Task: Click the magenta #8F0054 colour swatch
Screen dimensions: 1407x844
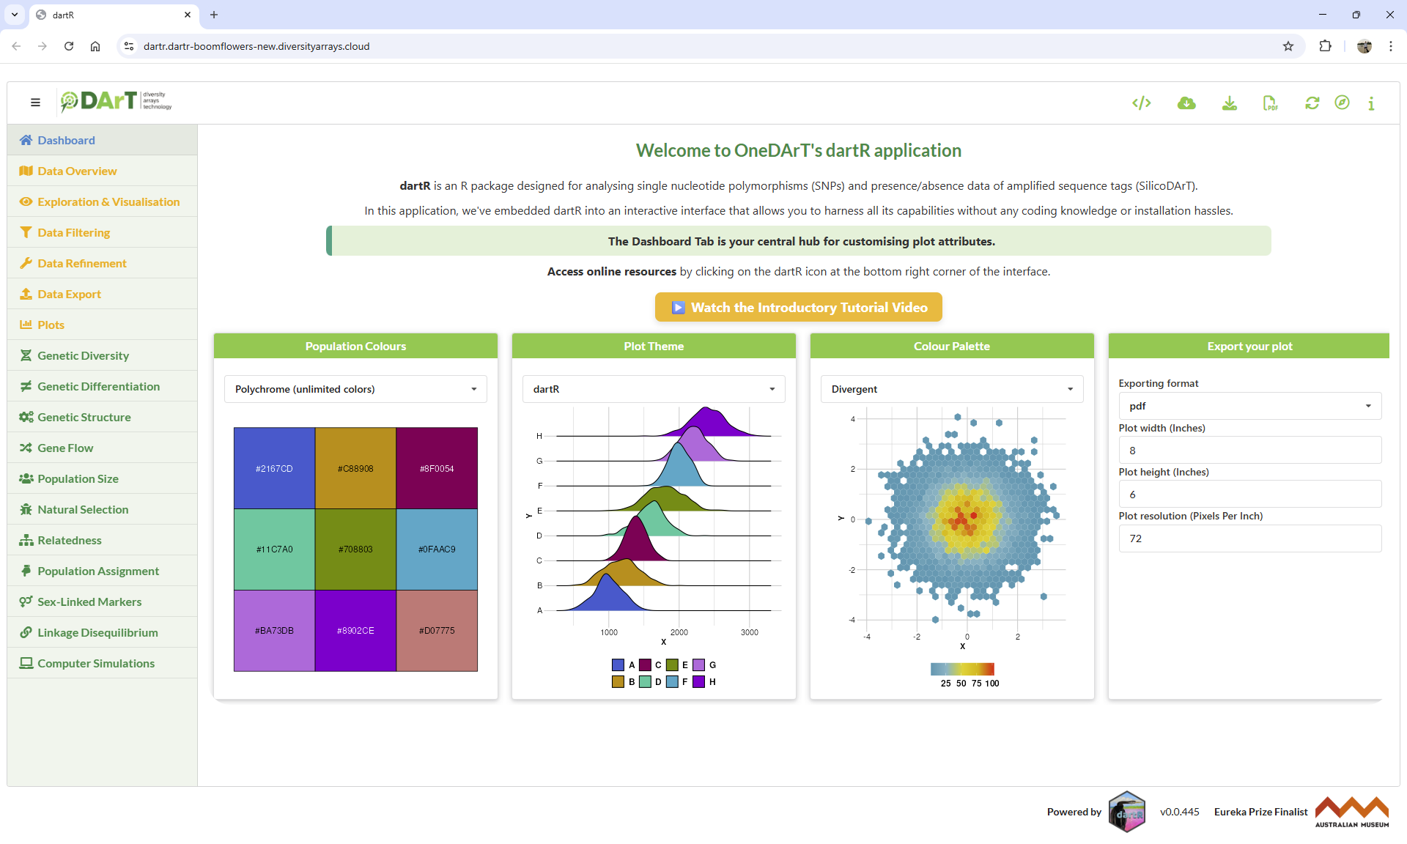Action: click(x=437, y=468)
